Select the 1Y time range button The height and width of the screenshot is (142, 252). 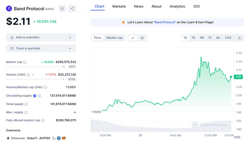(210, 38)
